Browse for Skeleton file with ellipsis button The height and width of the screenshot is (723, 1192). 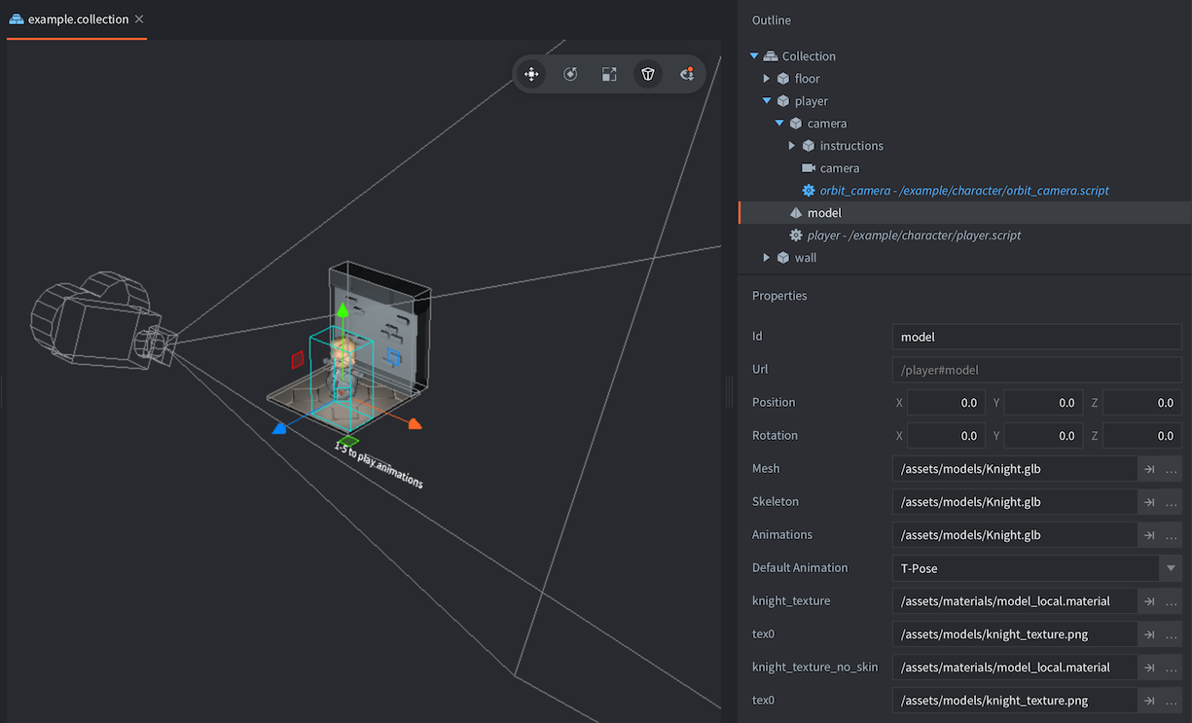pos(1171,502)
